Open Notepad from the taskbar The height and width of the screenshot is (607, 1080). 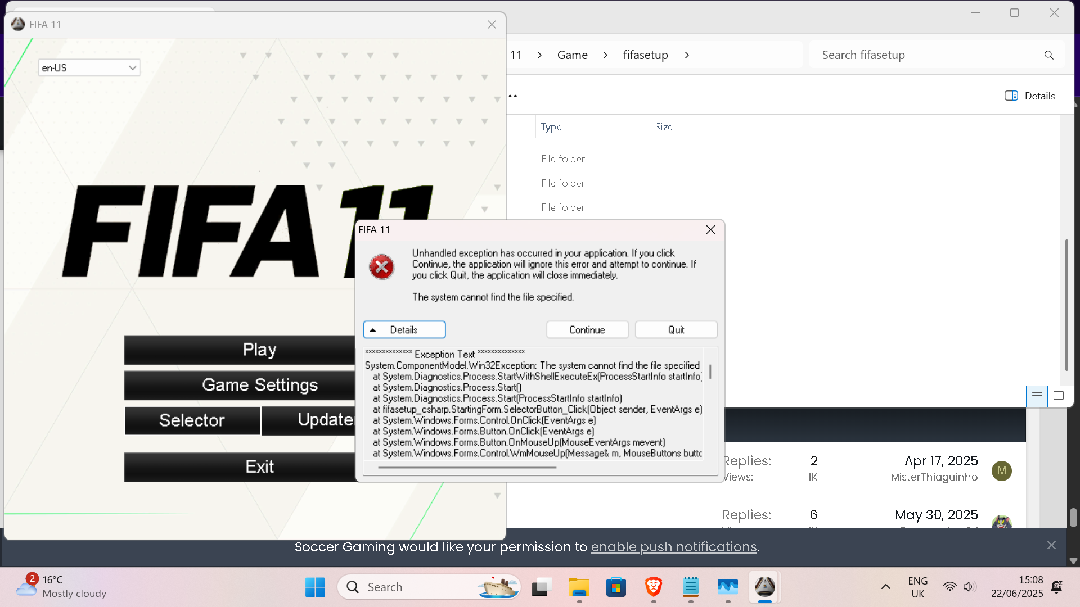coord(690,587)
